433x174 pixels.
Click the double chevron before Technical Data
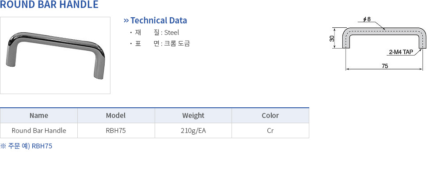tap(126, 20)
